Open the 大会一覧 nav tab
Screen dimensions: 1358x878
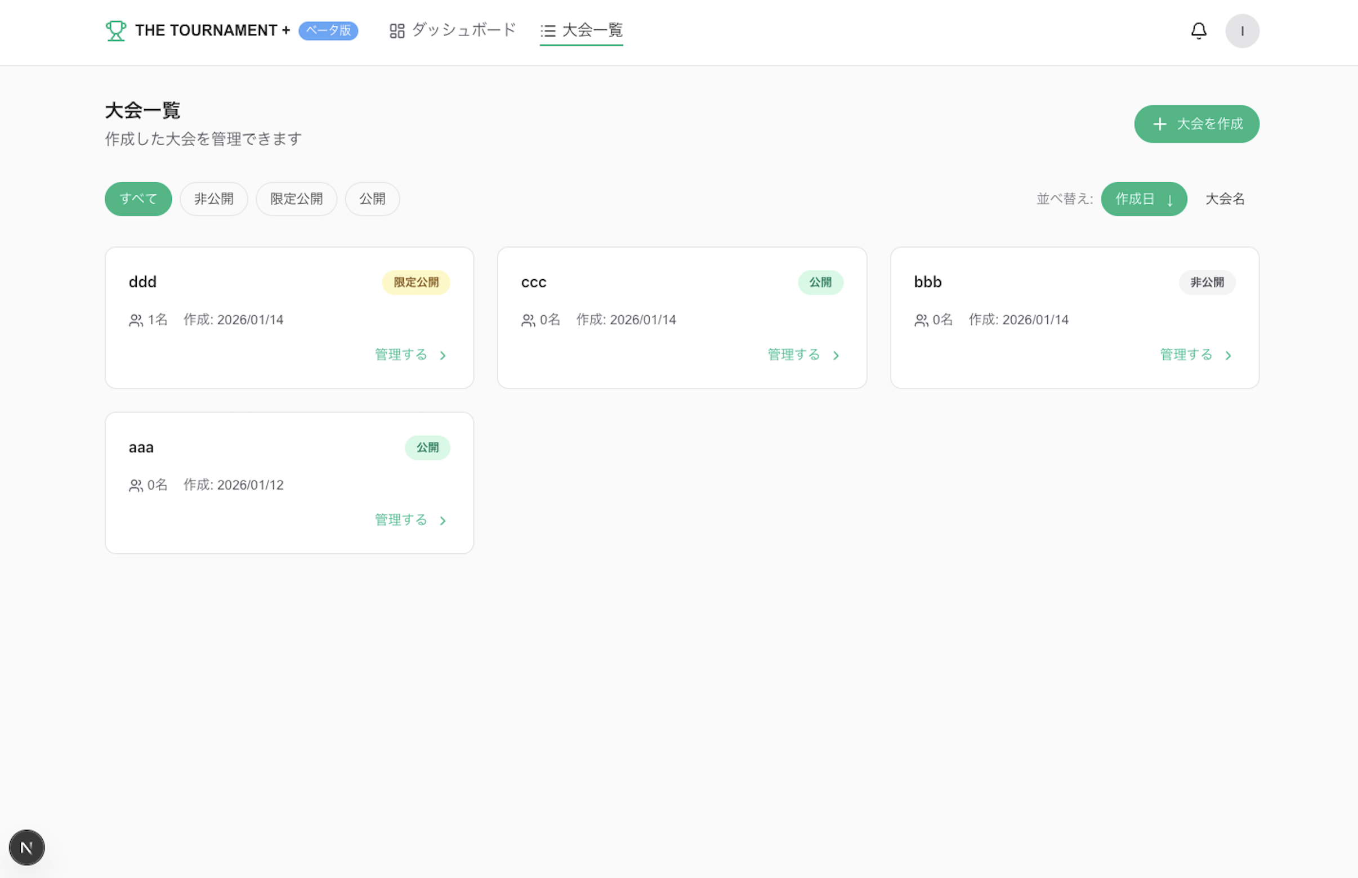coord(592,30)
